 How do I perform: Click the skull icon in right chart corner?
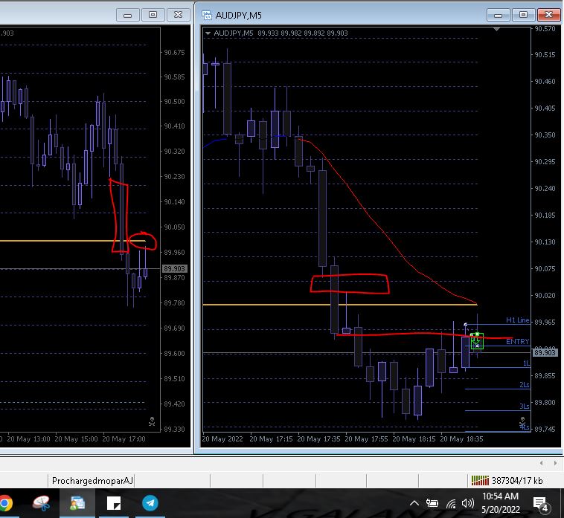(x=525, y=421)
